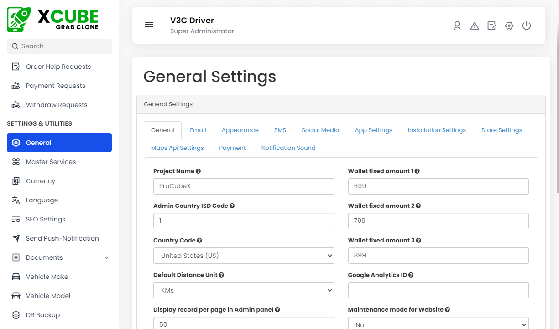Screen dimensions: 559x329
Task: Click the power logout icon
Action: (527, 26)
